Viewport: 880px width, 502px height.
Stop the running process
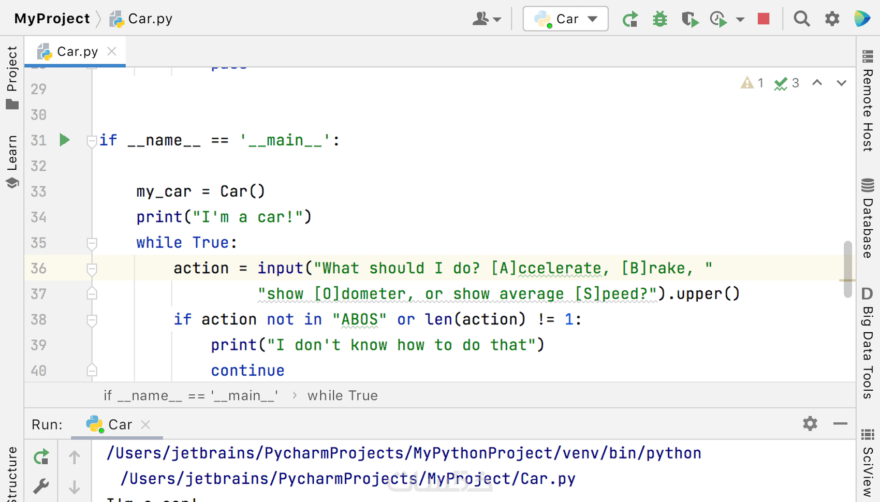coord(764,19)
